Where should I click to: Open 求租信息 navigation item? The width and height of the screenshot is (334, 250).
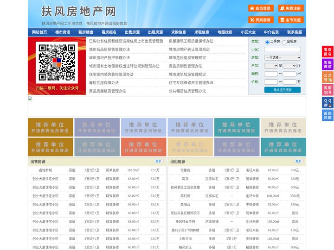click(x=202, y=32)
